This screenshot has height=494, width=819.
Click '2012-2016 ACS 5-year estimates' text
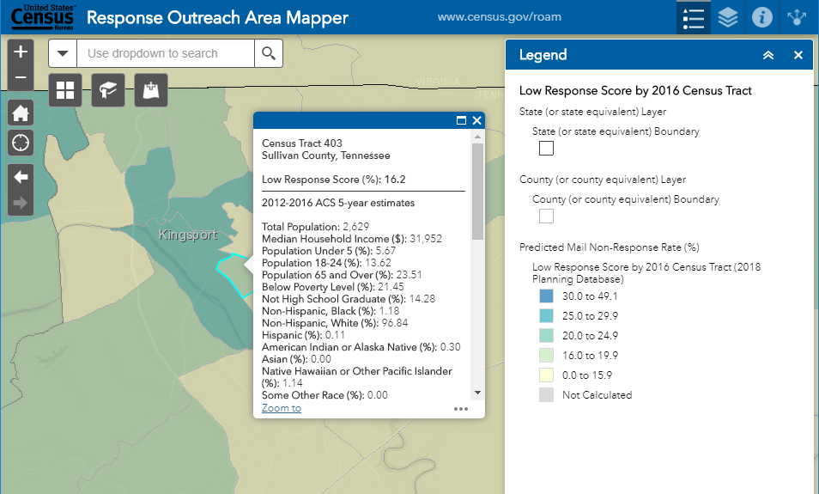tap(338, 203)
